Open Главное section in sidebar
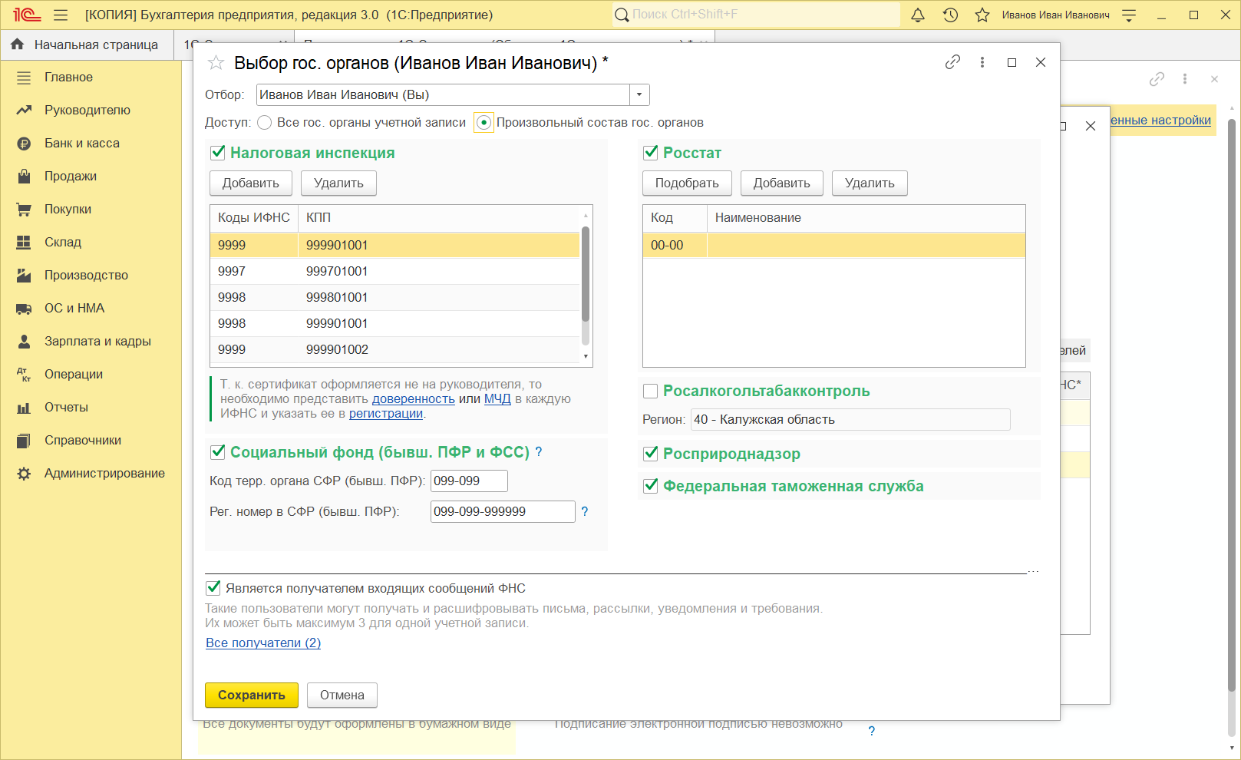 click(x=68, y=77)
